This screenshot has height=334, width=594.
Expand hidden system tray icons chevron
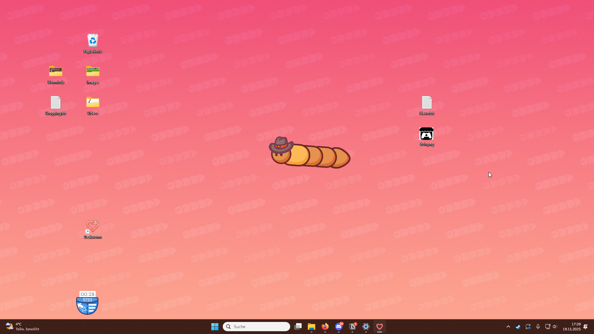(x=508, y=327)
